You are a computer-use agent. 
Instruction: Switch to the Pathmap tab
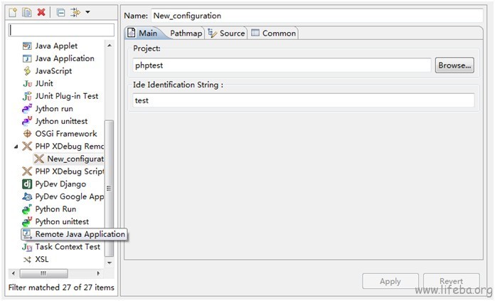186,33
